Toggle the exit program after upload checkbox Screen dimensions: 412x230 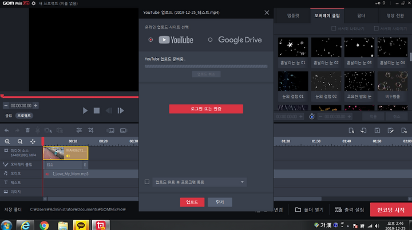tap(147, 182)
